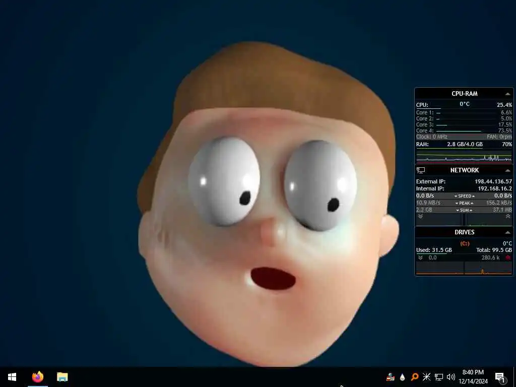Viewport: 516px width, 387px height.
Task: Click the SPEED label in NETWORK widget
Action: coord(464,196)
